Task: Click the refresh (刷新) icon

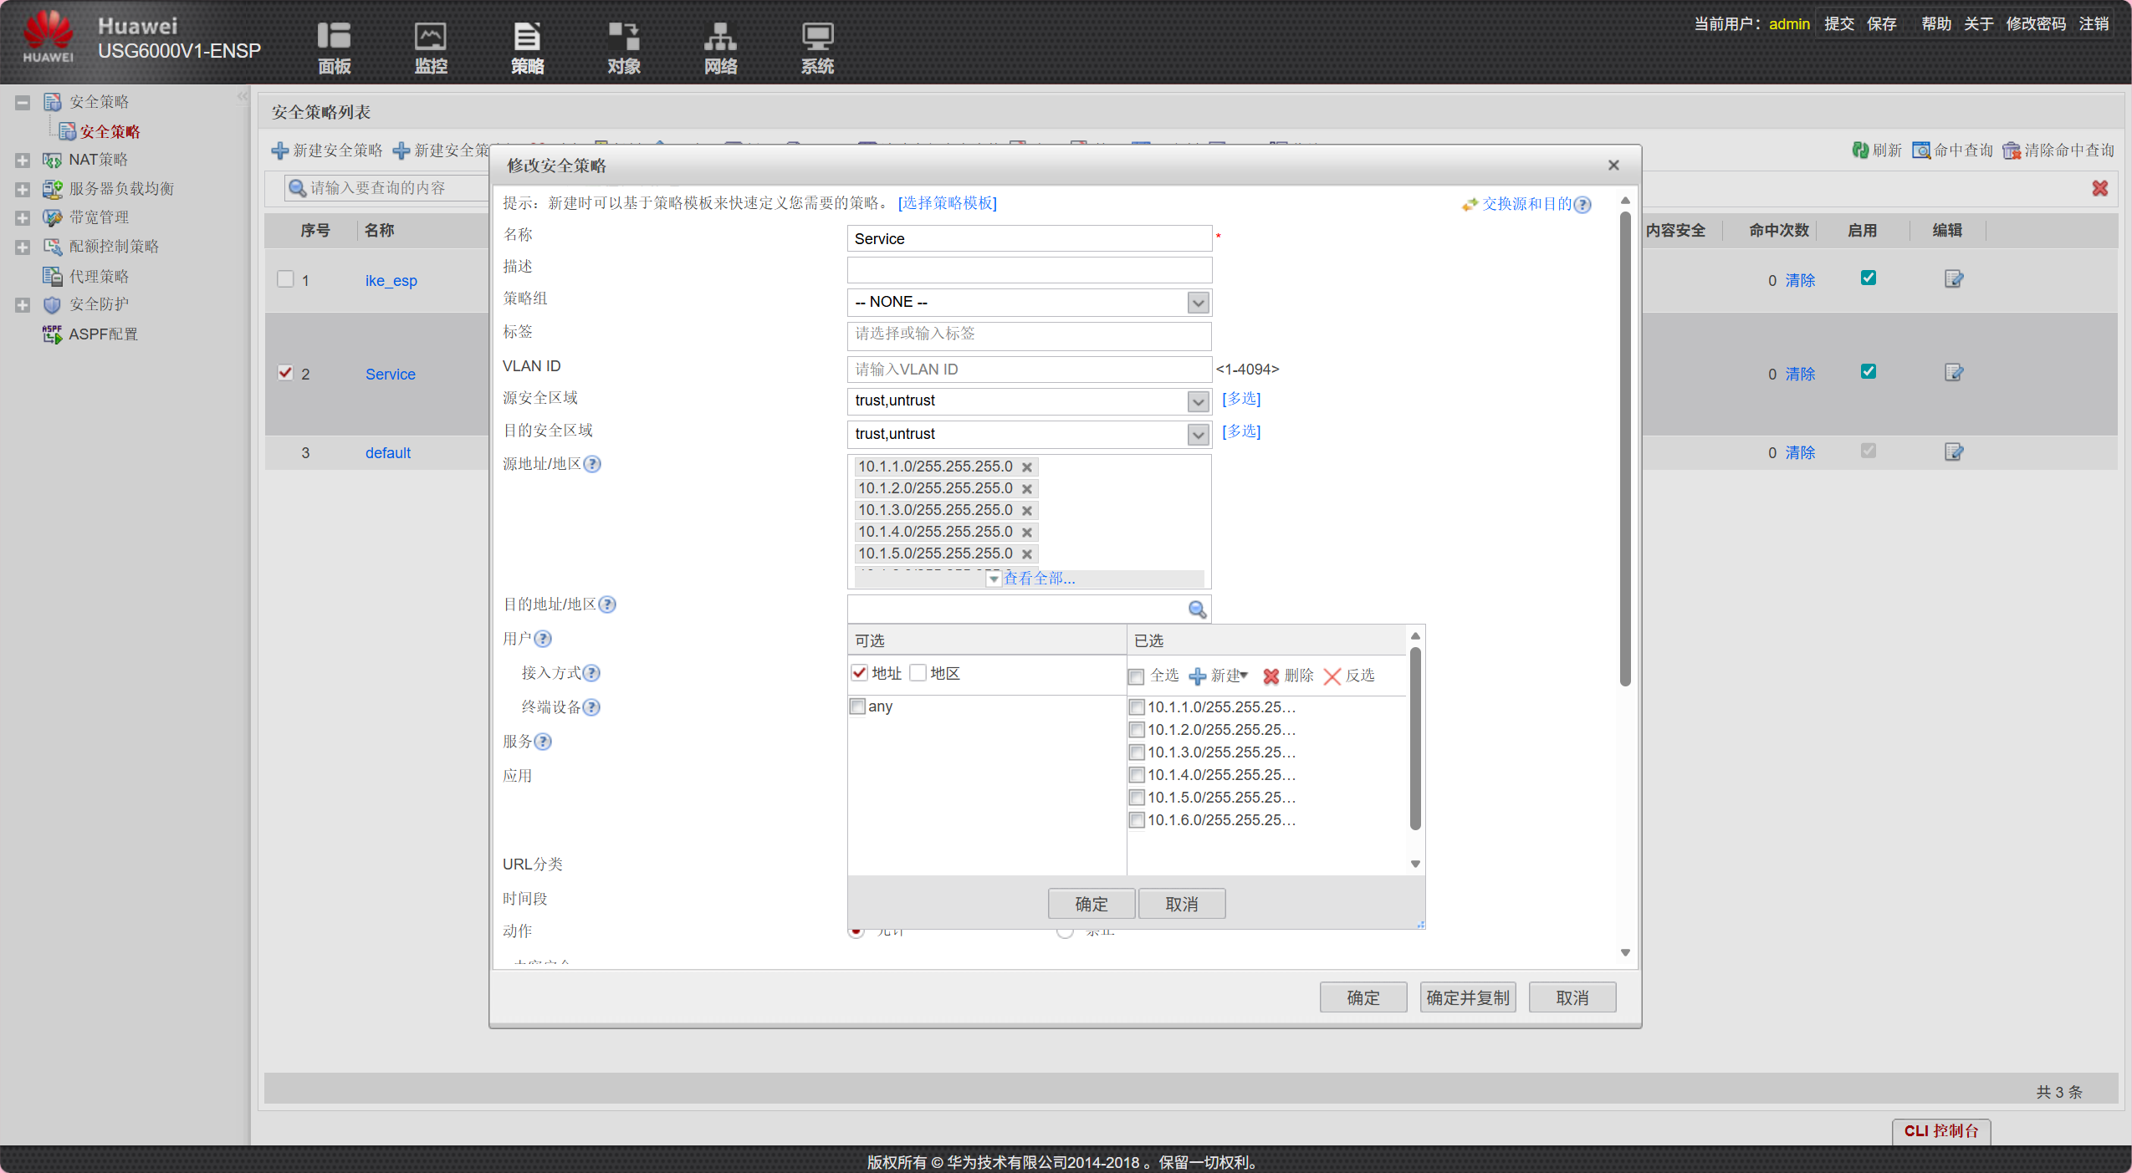Action: tap(1860, 150)
